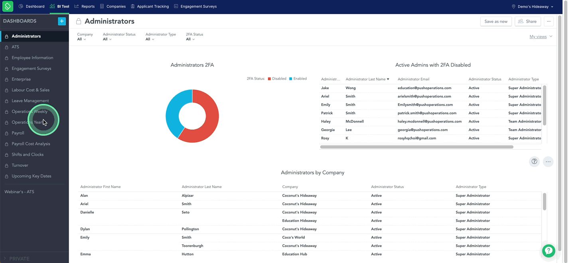This screenshot has height=263, width=568.
Task: Click the lock icon beside Administrators title
Action: 79,22
